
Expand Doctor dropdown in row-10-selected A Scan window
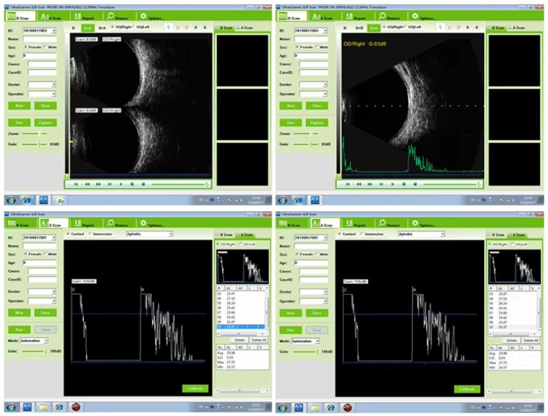click(54, 291)
